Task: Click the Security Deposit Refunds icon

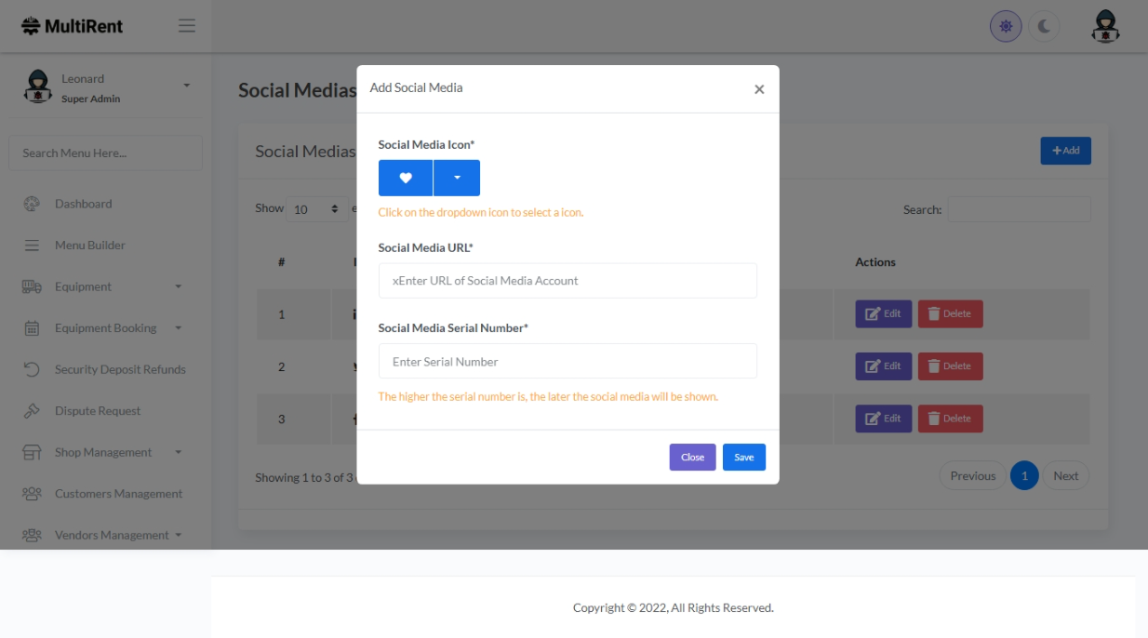Action: tap(32, 369)
